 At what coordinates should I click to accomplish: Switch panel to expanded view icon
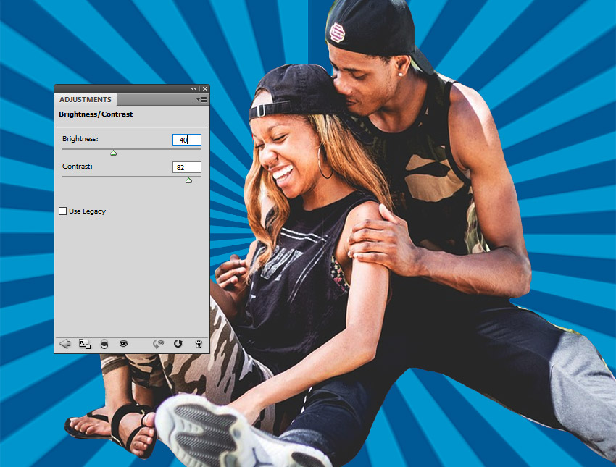[85, 344]
